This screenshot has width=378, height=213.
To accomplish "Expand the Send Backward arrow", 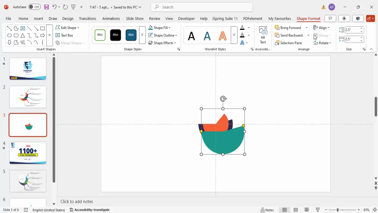I will 308,35.
